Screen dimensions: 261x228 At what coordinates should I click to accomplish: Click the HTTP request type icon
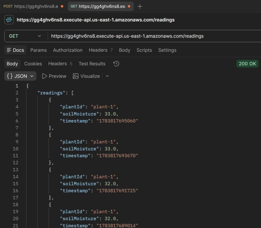pos(9,20)
